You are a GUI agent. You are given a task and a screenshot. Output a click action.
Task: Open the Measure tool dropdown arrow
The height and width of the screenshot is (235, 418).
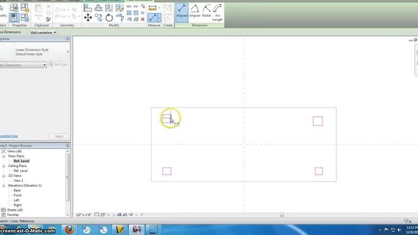click(x=159, y=8)
